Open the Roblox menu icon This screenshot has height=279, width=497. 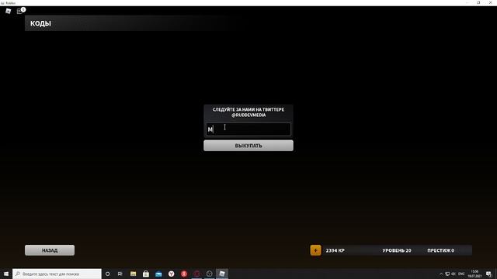tap(9, 11)
